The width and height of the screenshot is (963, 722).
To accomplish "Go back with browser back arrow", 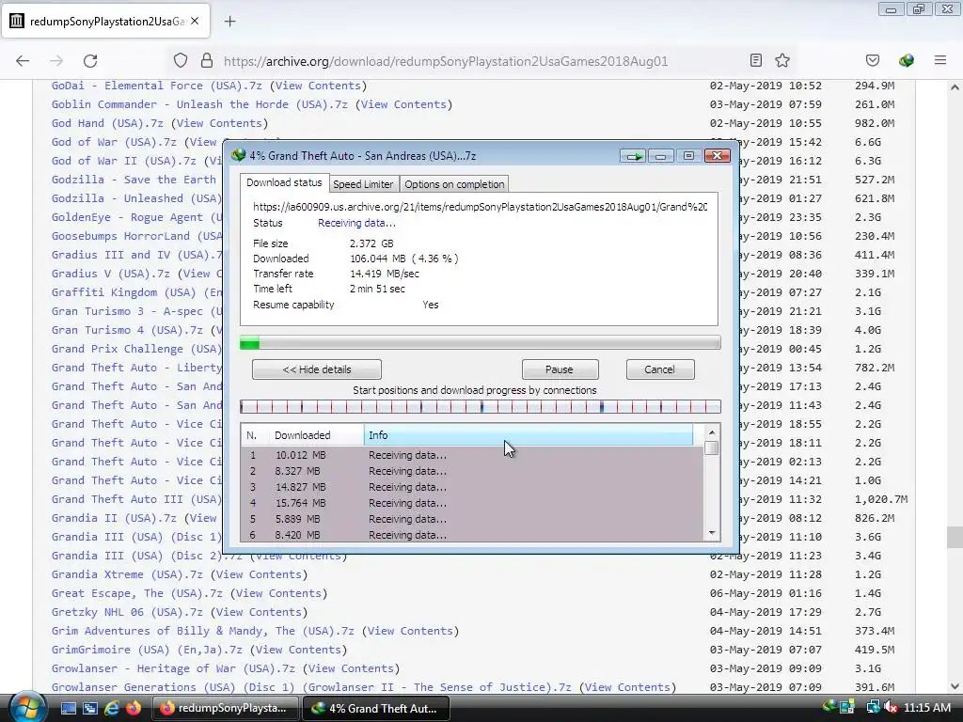I will point(23,61).
